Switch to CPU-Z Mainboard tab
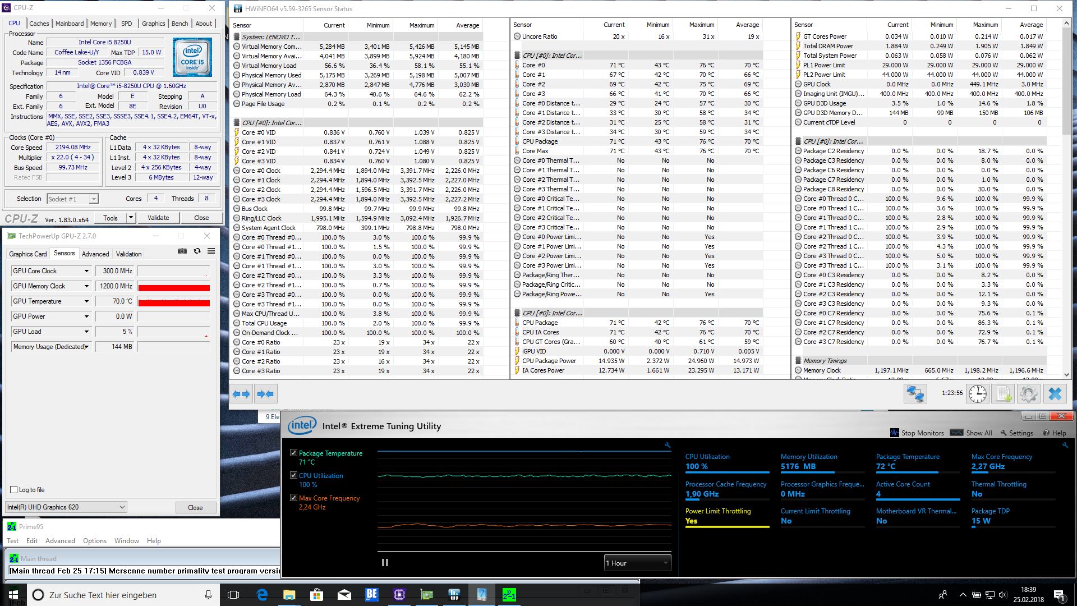Screen dimensions: 1077x606 (70, 24)
